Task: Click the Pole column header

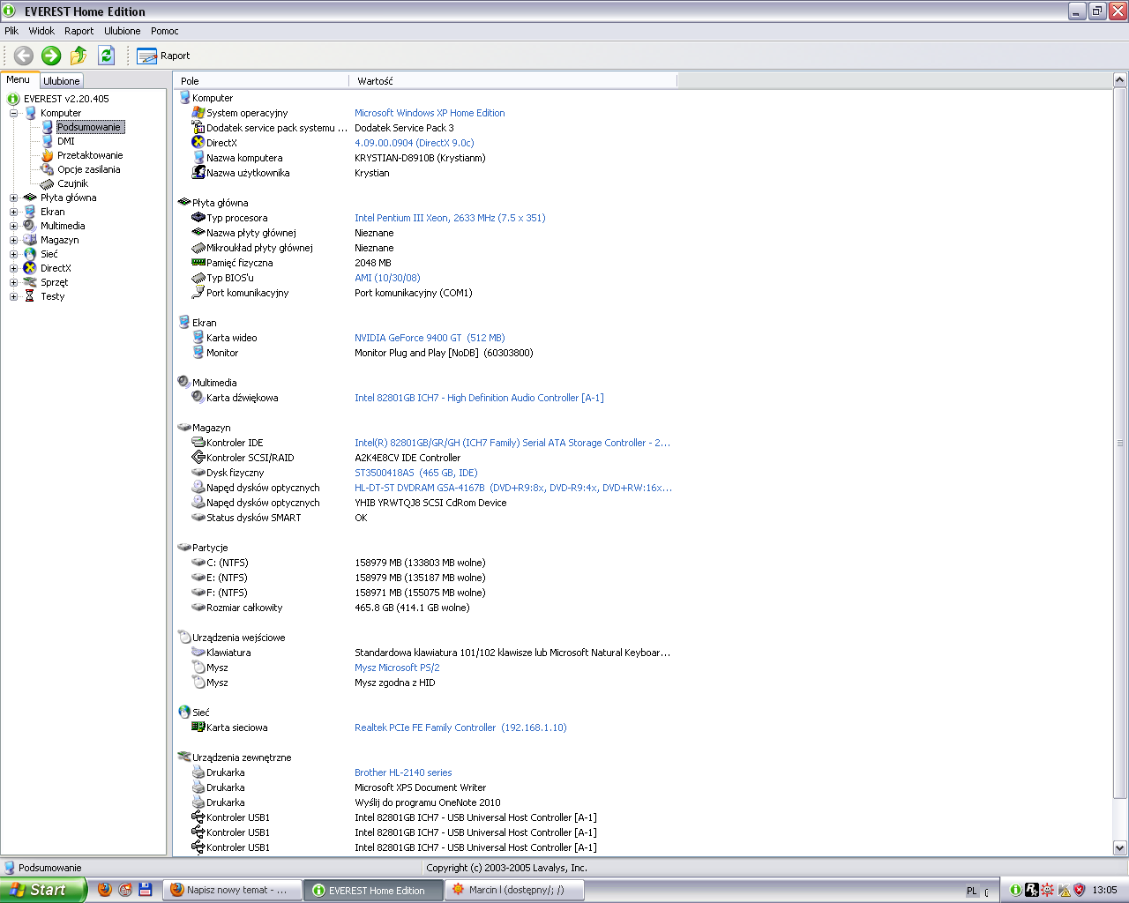Action: 262,81
